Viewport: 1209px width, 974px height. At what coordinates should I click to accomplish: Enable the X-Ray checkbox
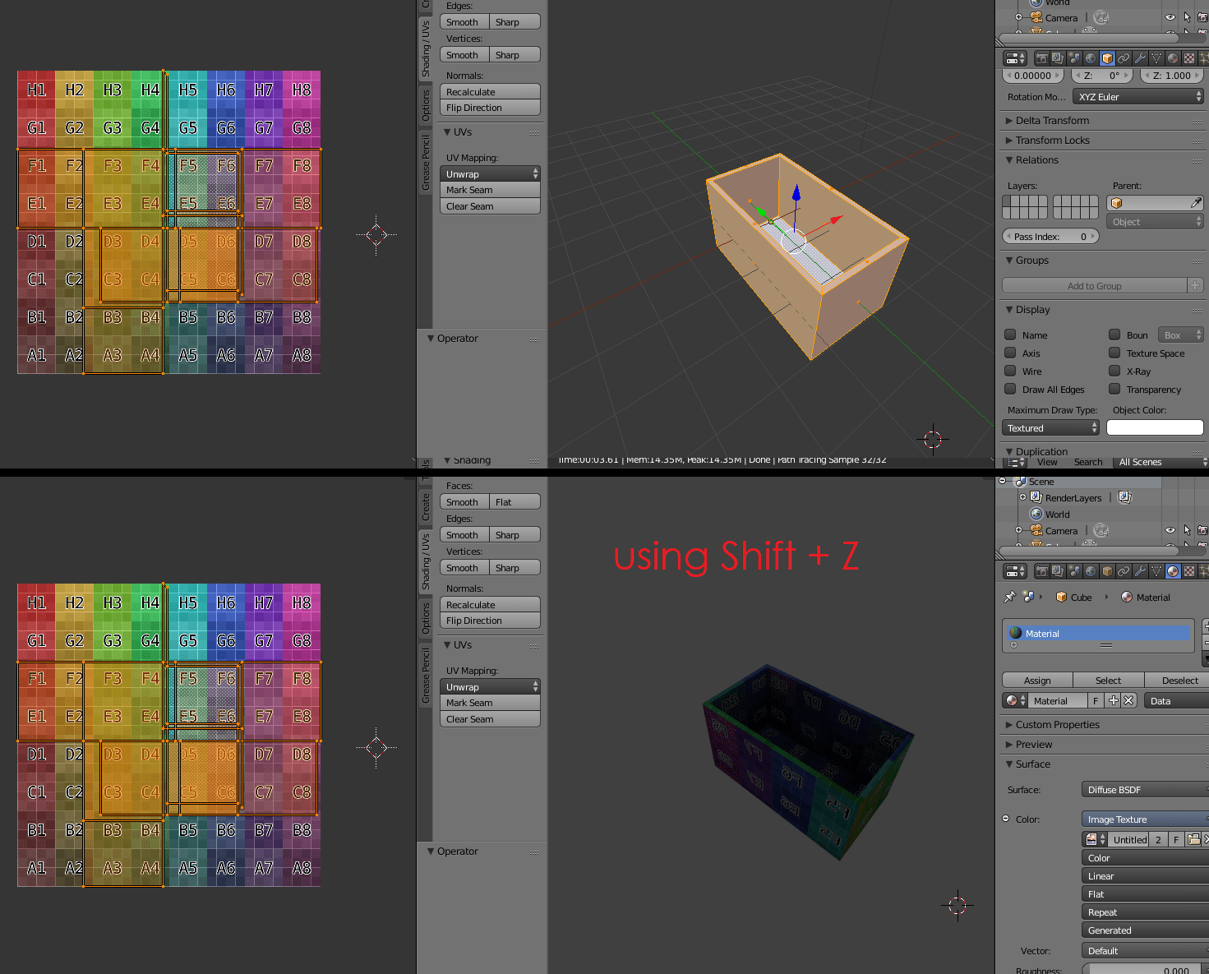[1114, 371]
